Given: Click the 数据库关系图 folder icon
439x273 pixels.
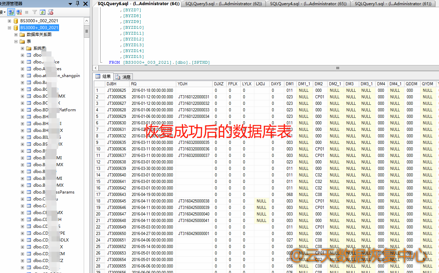Looking at the screenshot, I should (22, 35).
